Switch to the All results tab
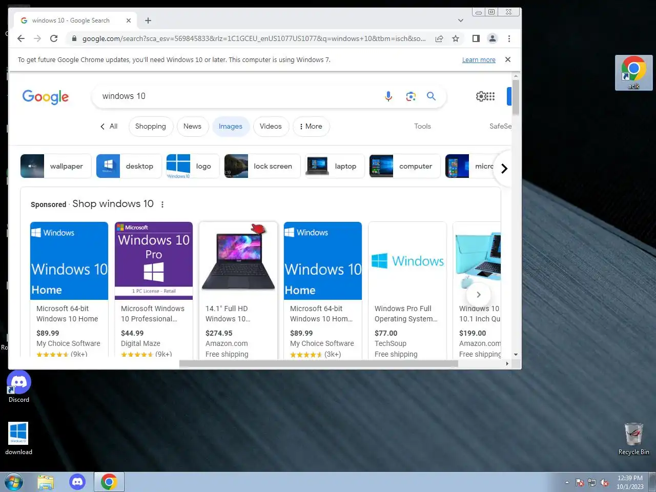 point(109,127)
